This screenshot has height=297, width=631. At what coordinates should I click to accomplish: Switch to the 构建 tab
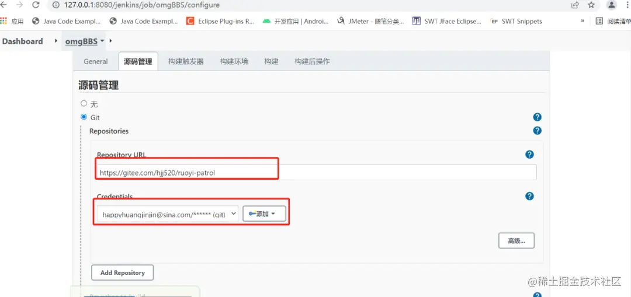click(271, 61)
